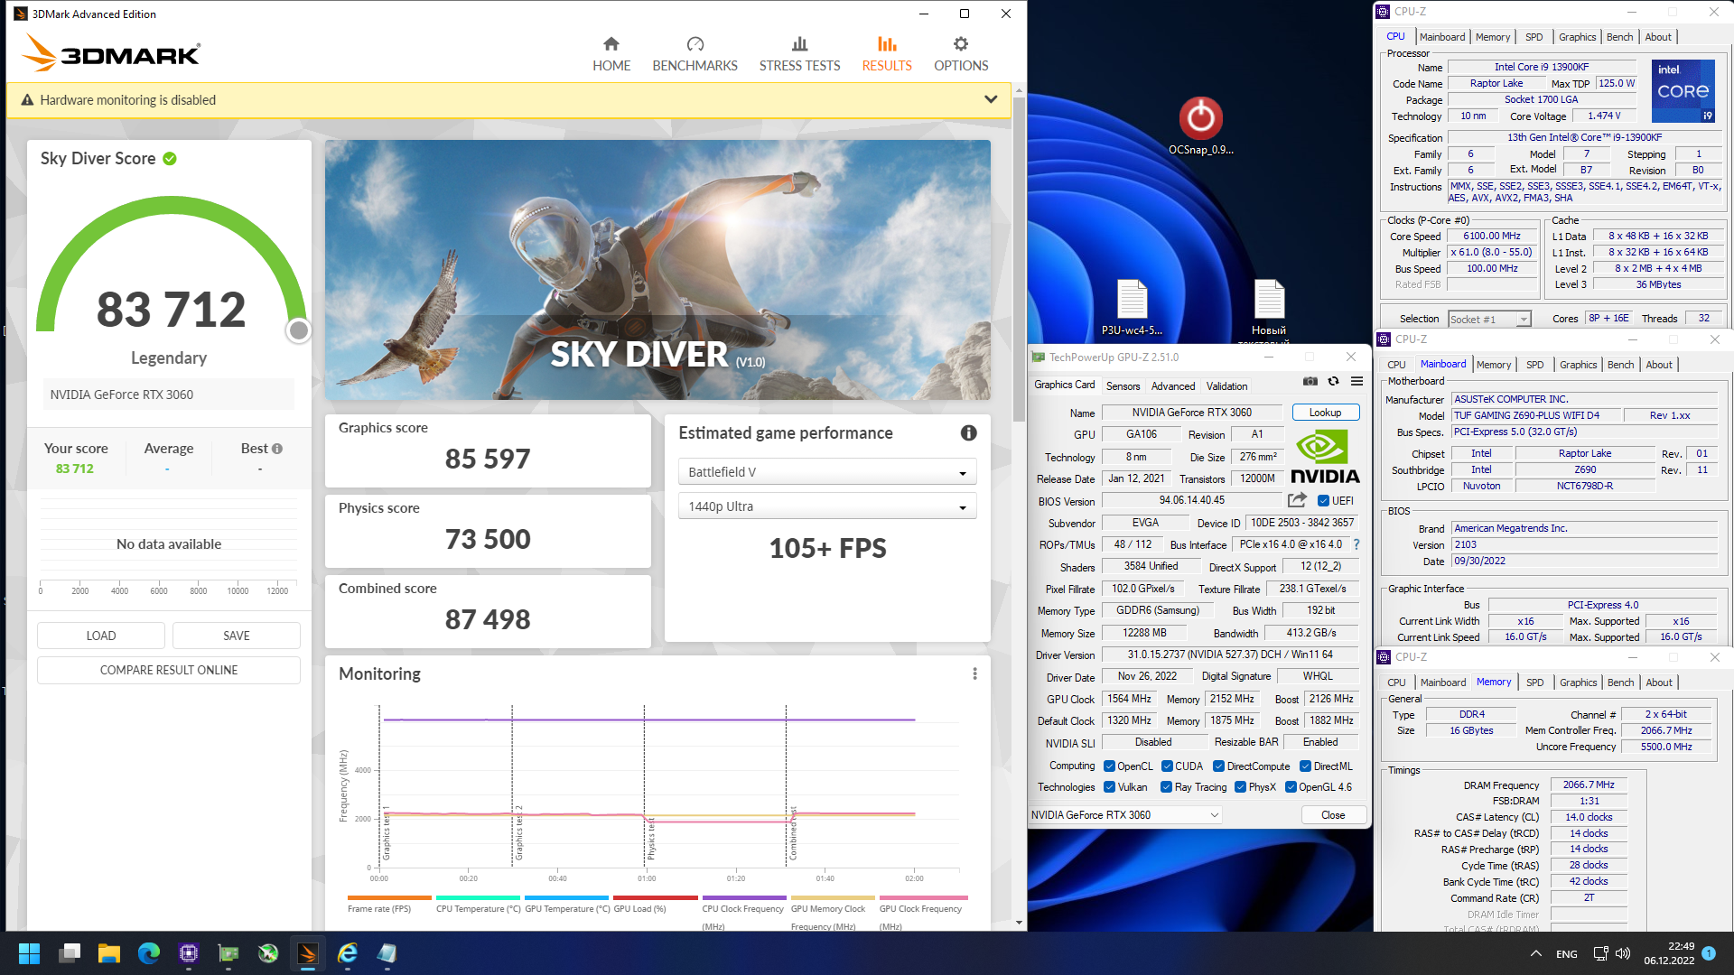Open the GPU-Z hamburger menu

(1356, 382)
